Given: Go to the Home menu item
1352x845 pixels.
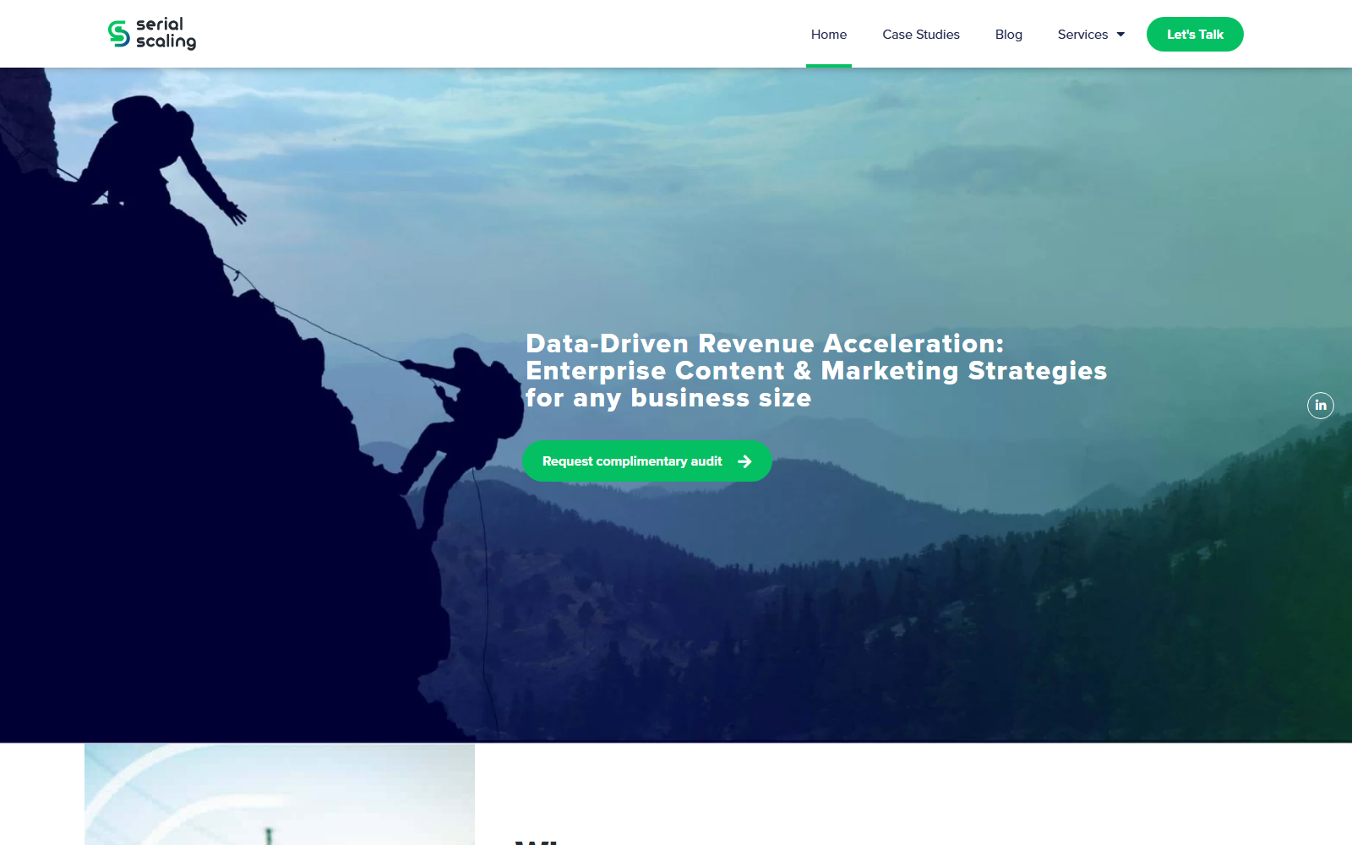Looking at the screenshot, I should 829,35.
